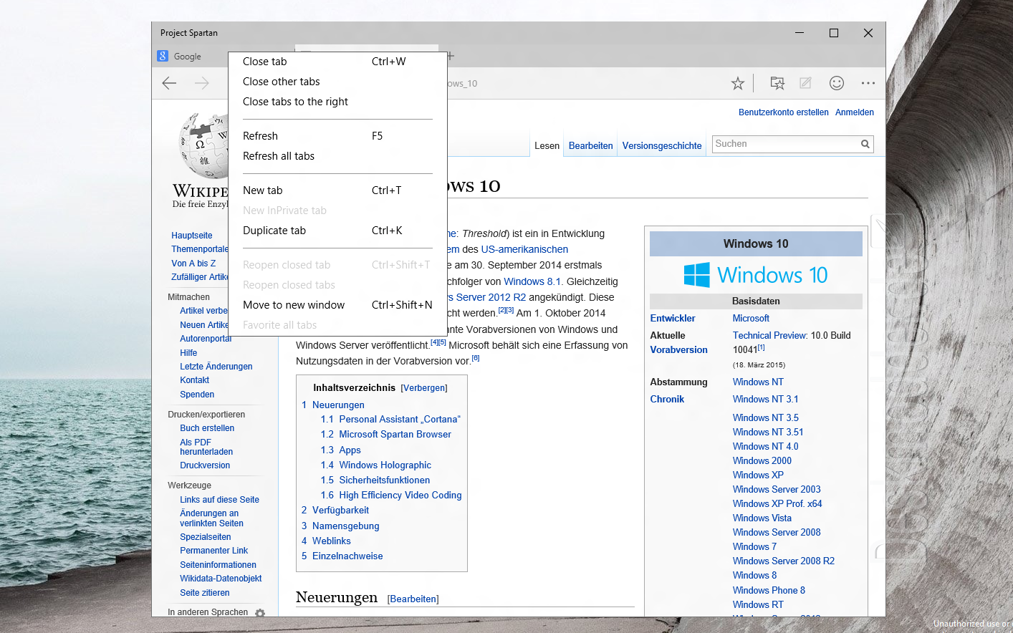The height and width of the screenshot is (633, 1013).
Task: Open Letzte Änderungen sidebar link
Action: pyautogui.click(x=216, y=367)
